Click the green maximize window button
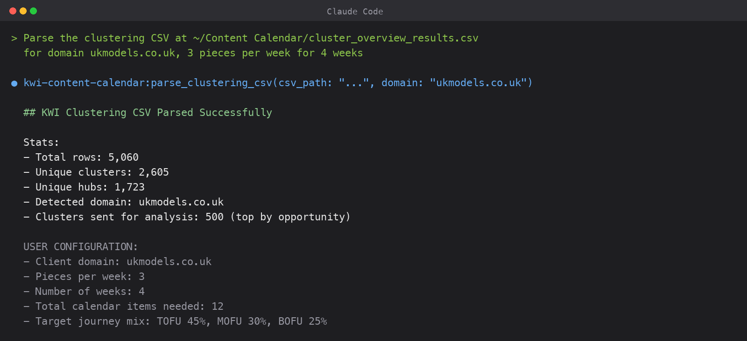This screenshot has height=341, width=747. coord(33,11)
